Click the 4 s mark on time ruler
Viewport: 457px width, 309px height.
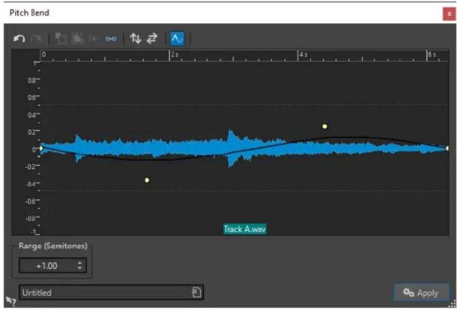(x=302, y=55)
